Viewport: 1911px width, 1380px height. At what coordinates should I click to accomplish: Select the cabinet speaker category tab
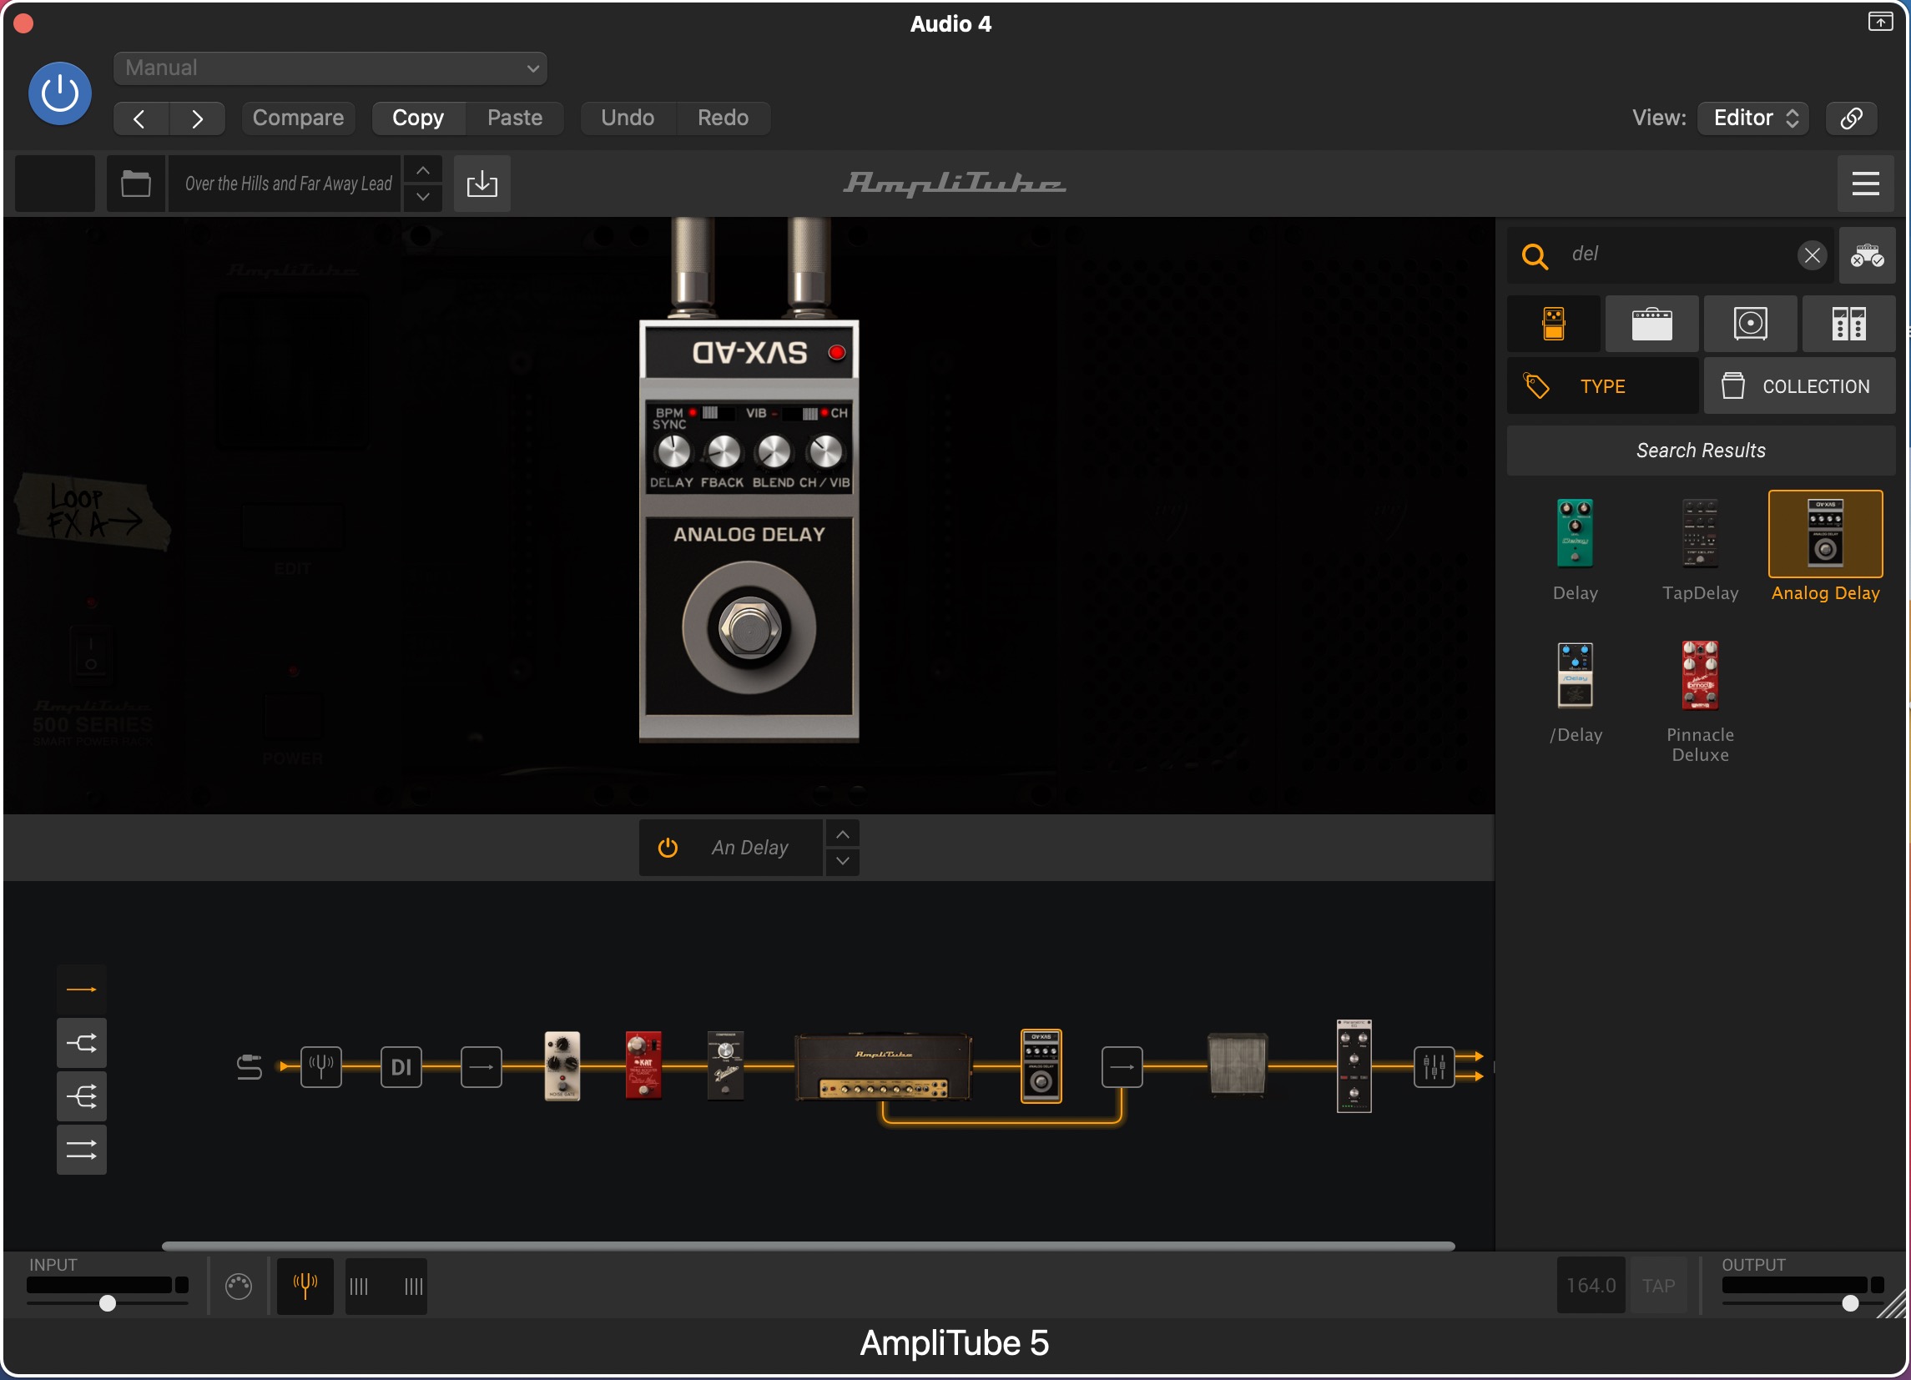click(1751, 324)
